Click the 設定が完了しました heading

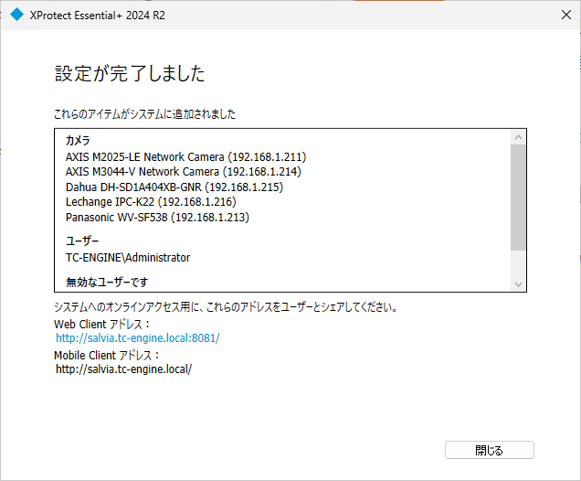click(130, 73)
